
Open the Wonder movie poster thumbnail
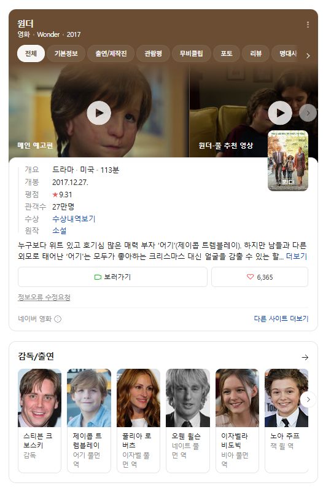click(288, 160)
